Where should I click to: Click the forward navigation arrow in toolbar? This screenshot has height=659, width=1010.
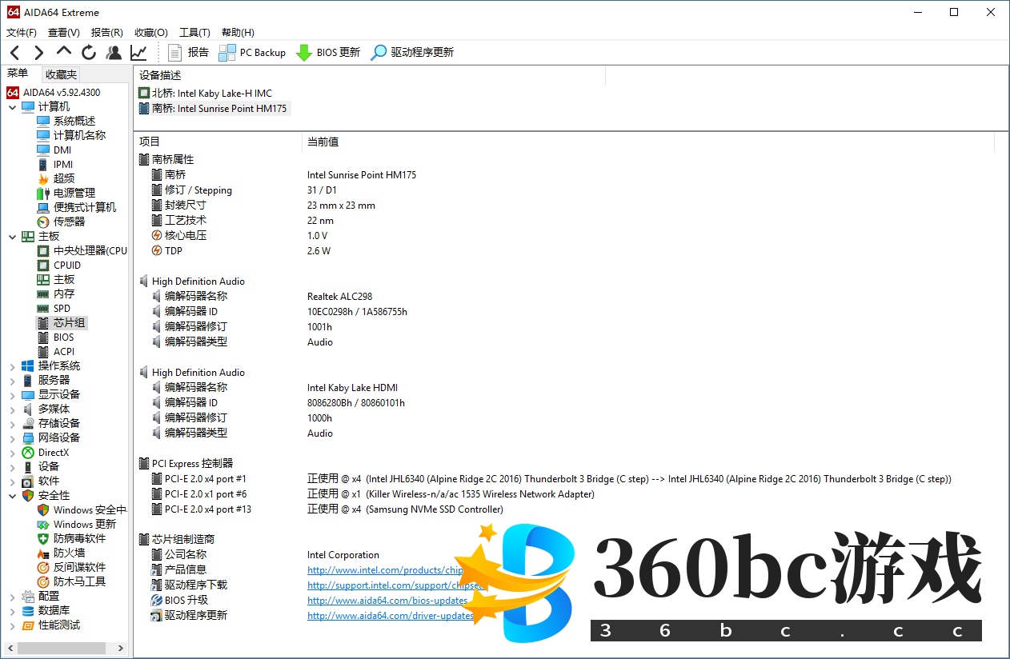tap(38, 53)
